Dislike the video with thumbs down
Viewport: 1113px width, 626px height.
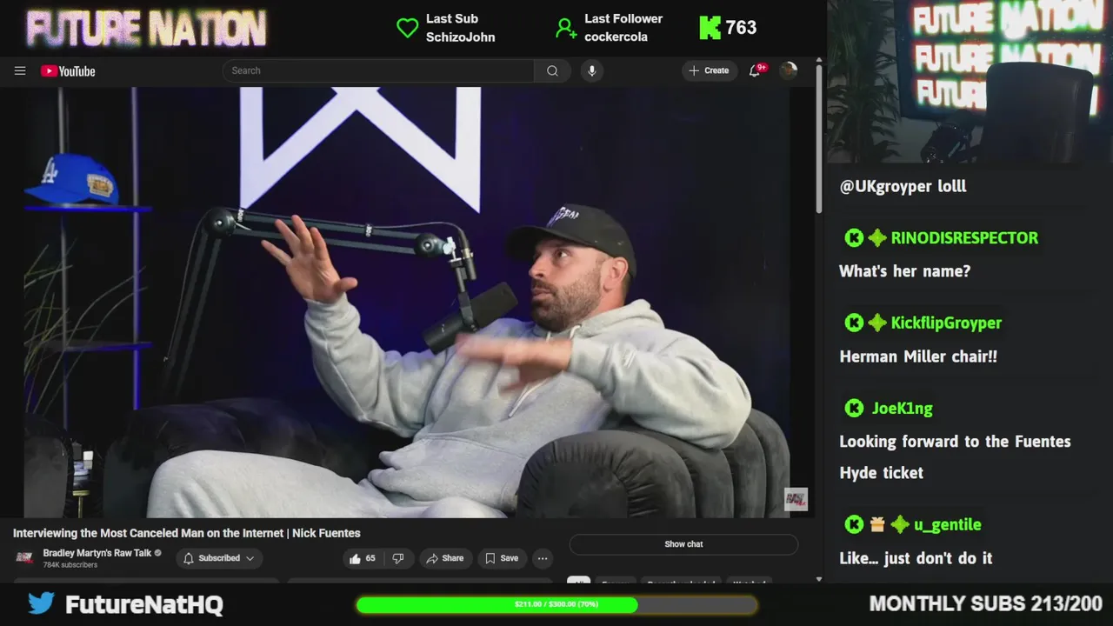pos(397,558)
